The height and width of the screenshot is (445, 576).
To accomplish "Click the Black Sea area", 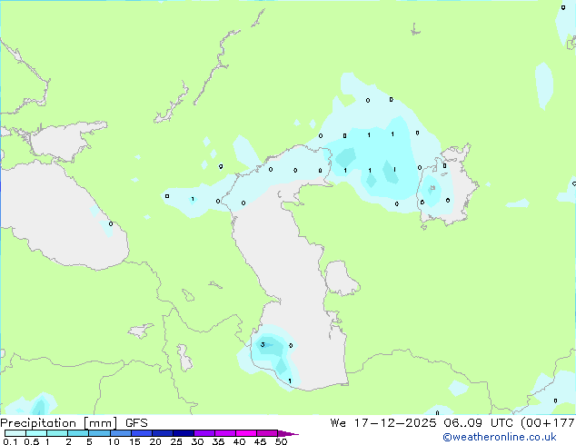I will [x=63, y=217].
